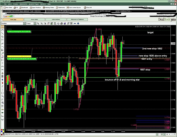Click 'bounce off 61.8 and morning star' text
Screen dimensions: 177x137
[x=122, y=80]
